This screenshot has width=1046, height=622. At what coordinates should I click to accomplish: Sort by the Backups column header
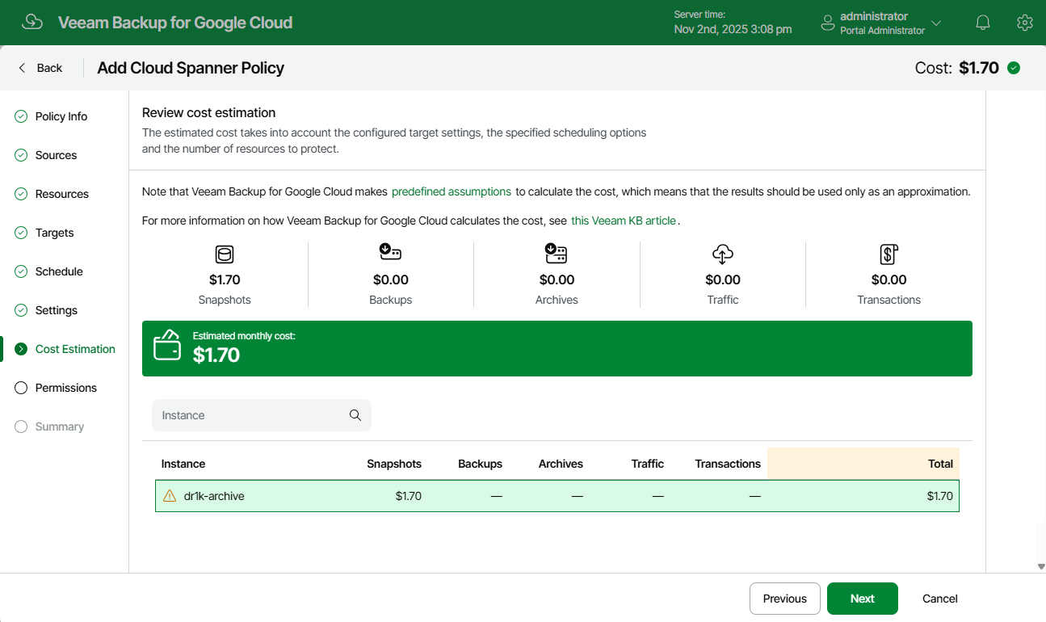point(480,464)
